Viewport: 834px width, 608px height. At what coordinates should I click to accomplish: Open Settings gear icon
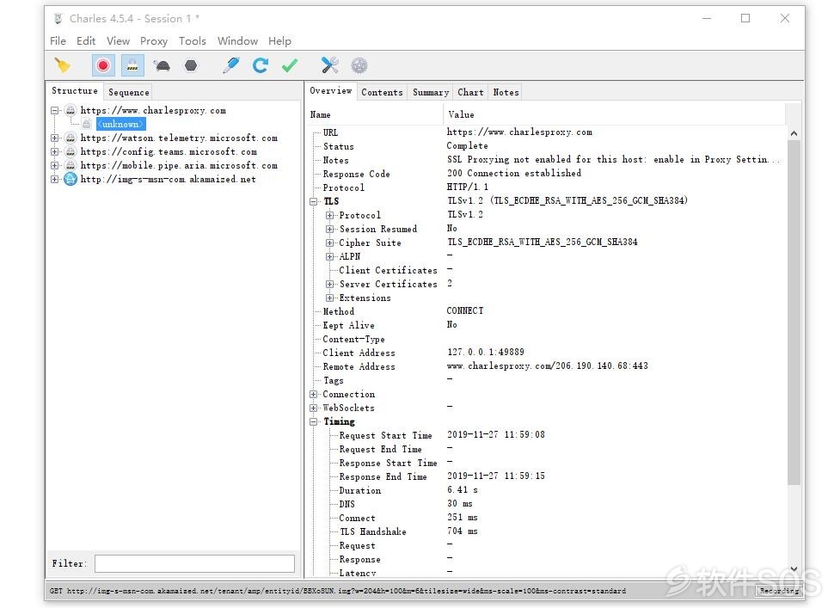tap(359, 65)
